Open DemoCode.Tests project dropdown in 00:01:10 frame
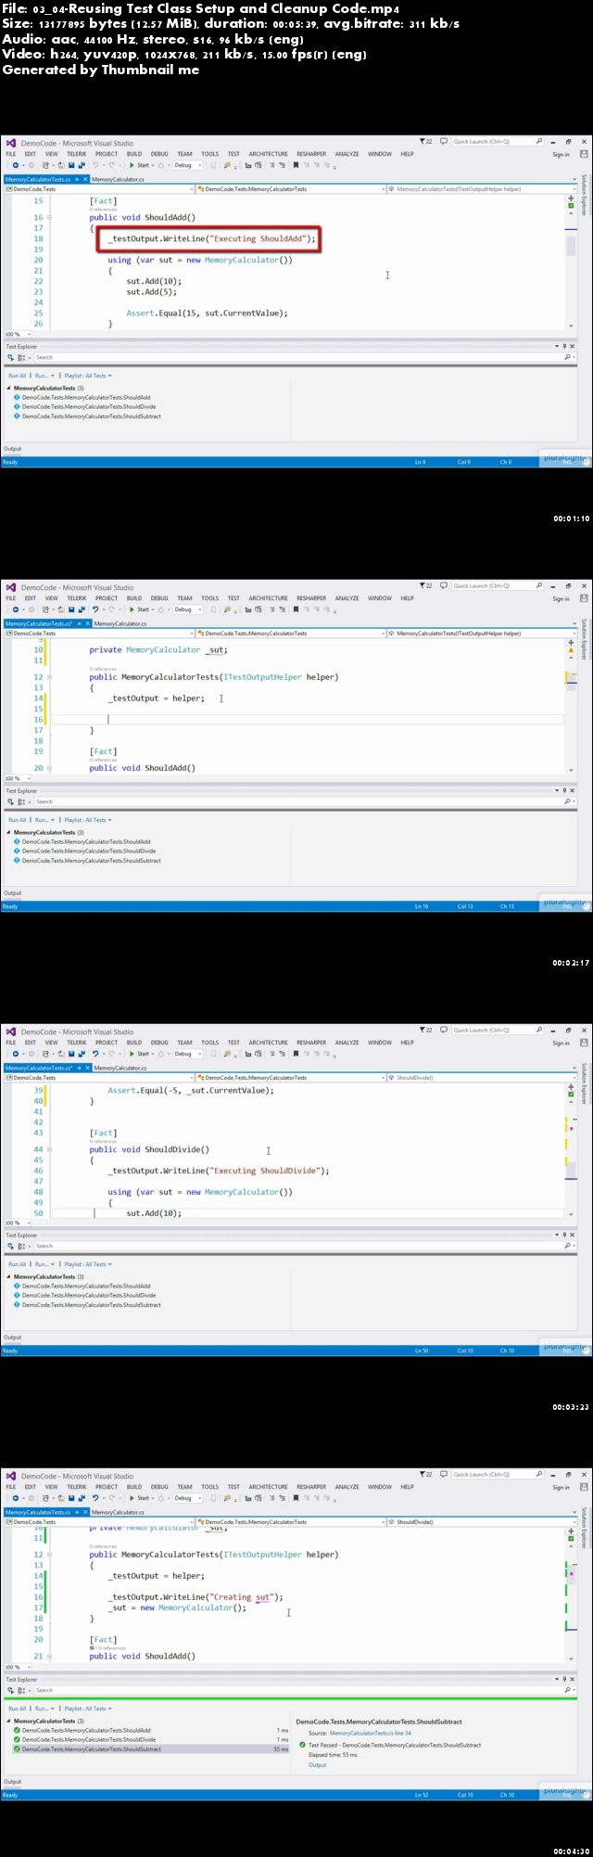 click(100, 189)
